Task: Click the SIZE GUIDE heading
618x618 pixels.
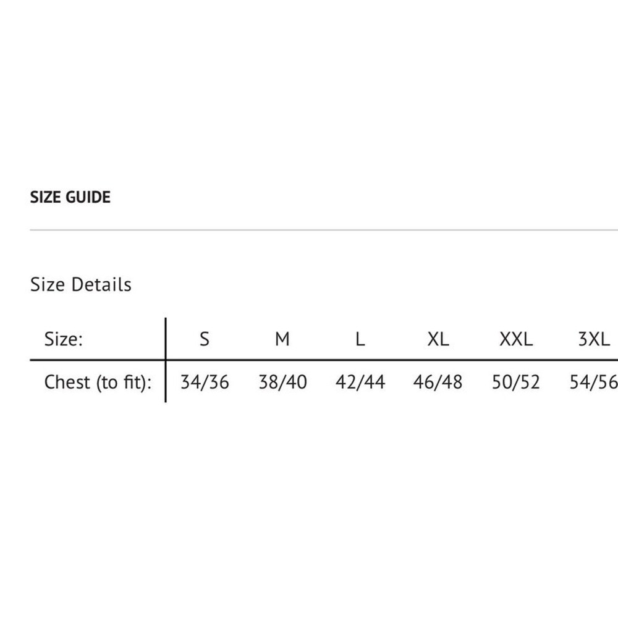Action: [x=70, y=198]
